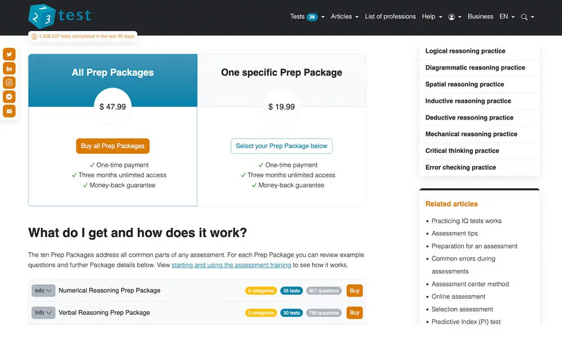Open the 123test Twitter profile icon
The height and width of the screenshot is (337, 562).
click(x=9, y=54)
